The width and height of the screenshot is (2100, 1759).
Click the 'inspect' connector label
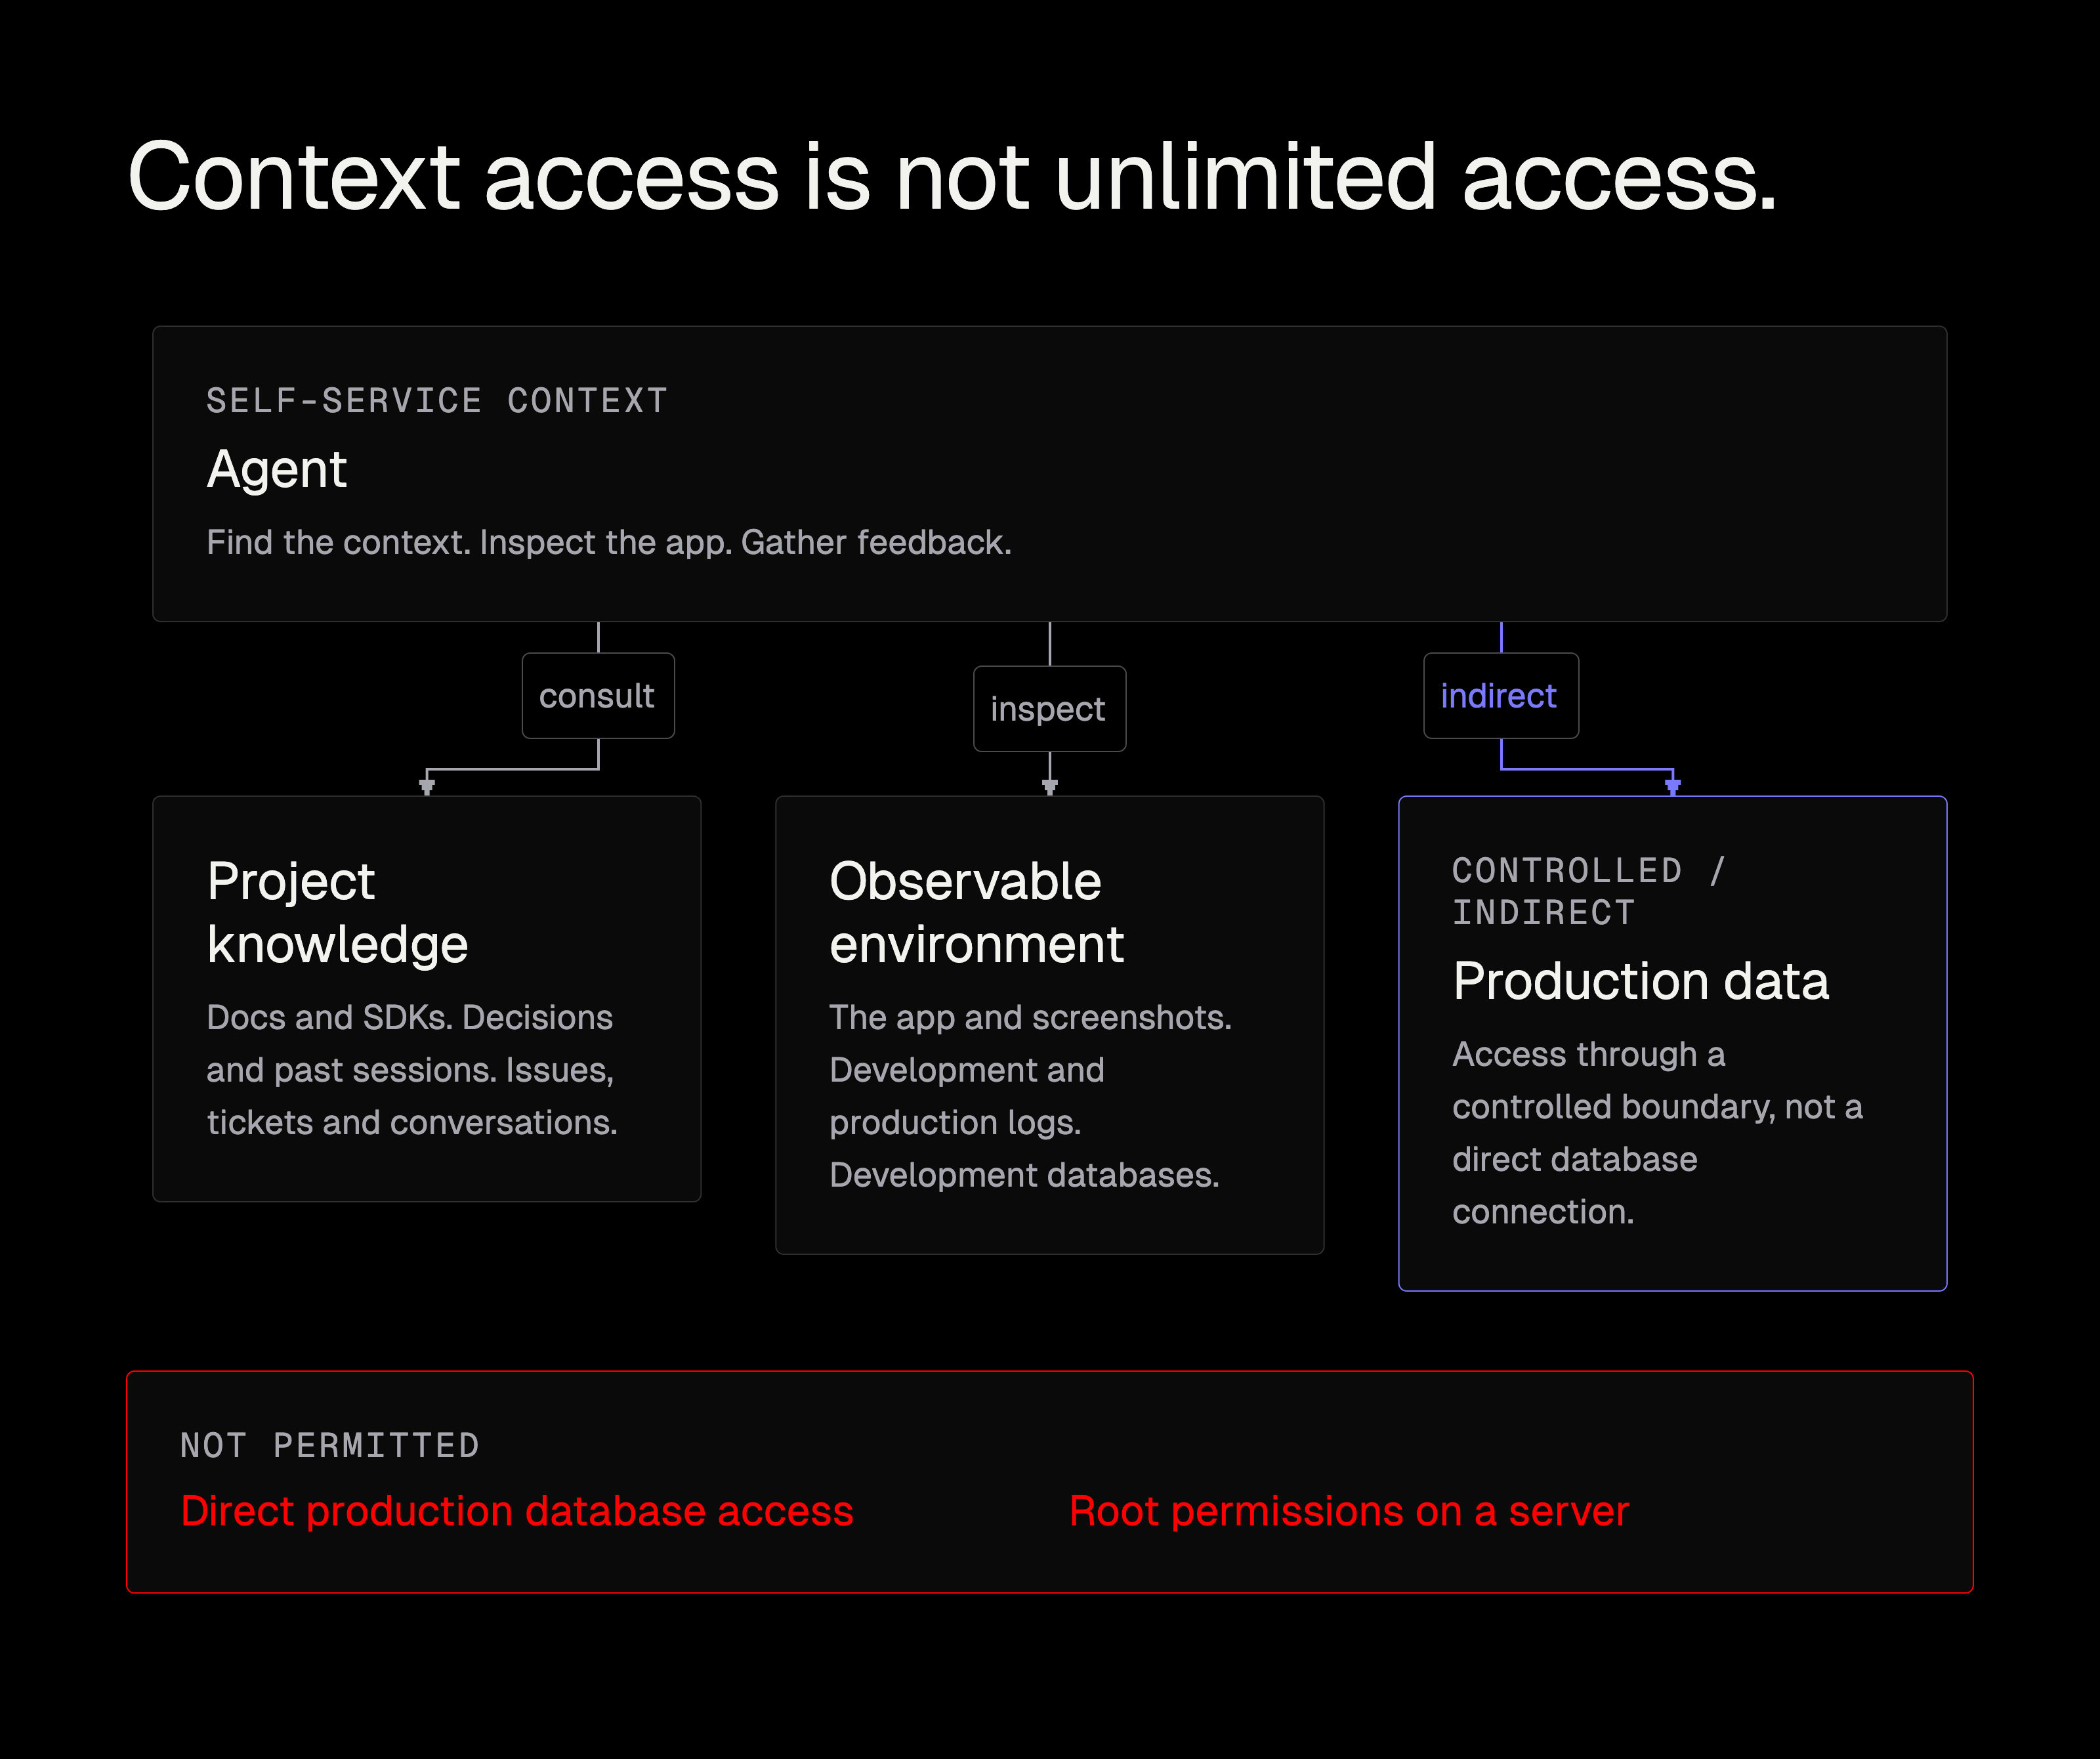tap(1049, 709)
